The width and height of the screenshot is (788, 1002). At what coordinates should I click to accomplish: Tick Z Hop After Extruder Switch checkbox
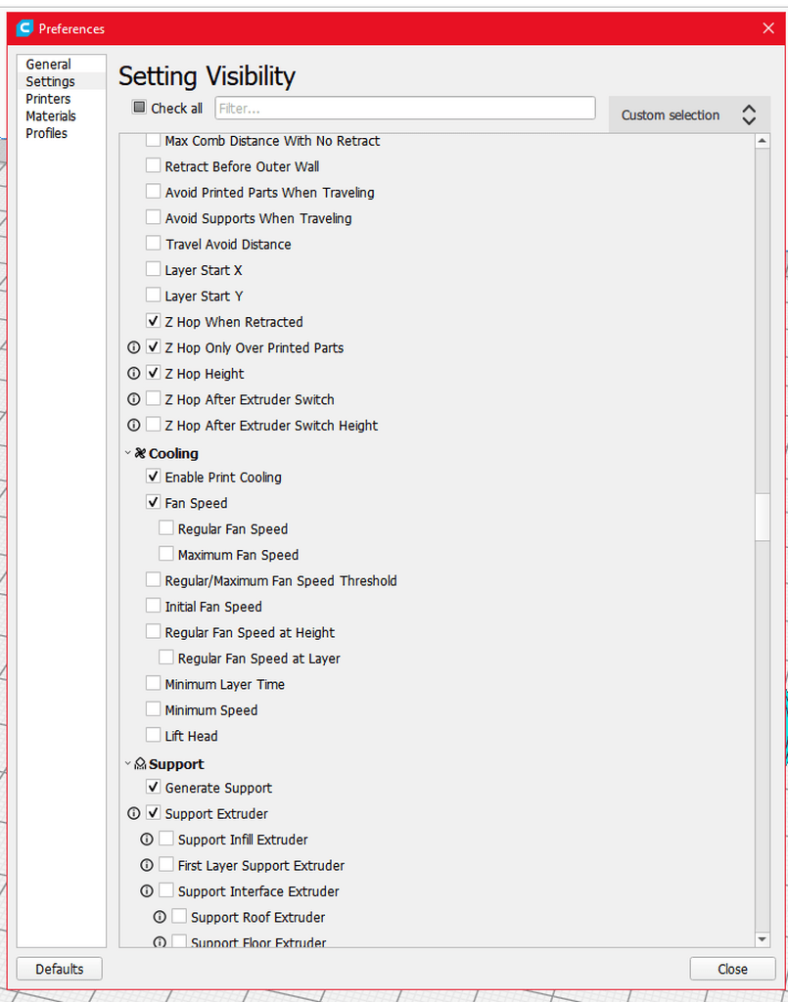coord(153,399)
